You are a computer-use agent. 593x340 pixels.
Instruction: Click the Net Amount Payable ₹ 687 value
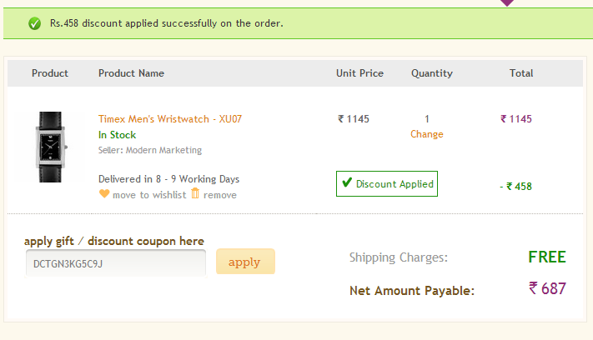[547, 288]
